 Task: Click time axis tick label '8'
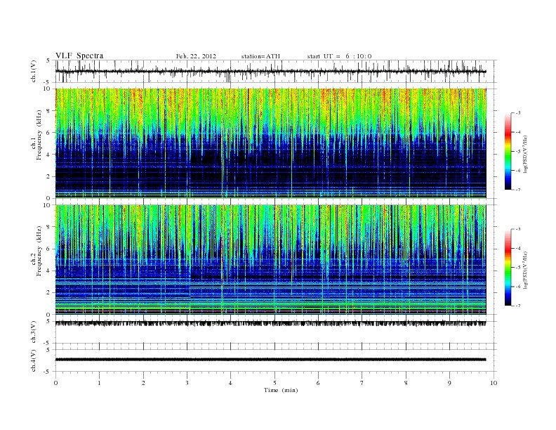click(x=406, y=383)
